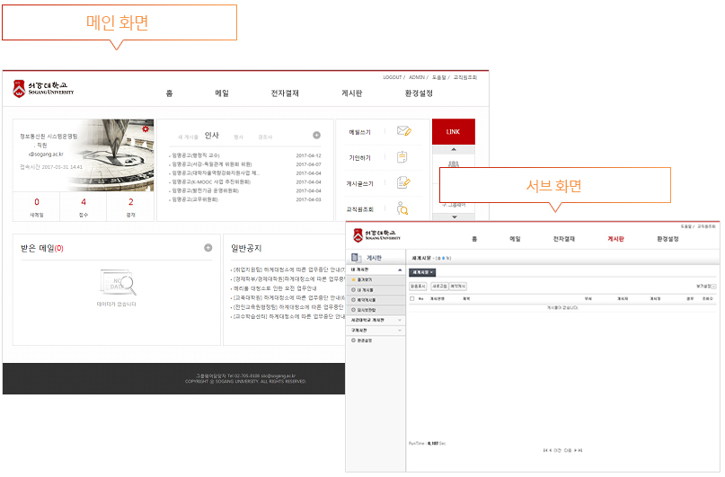Viewport: 725px width, 477px height.
Task: Switch to the 인사 board tab
Action: click(212, 135)
